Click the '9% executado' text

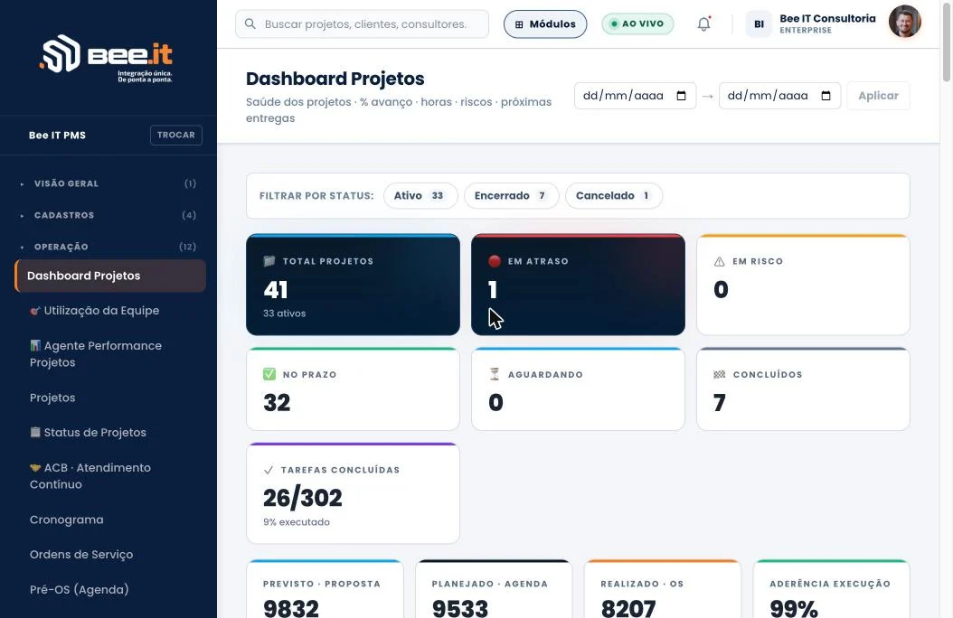[297, 522]
